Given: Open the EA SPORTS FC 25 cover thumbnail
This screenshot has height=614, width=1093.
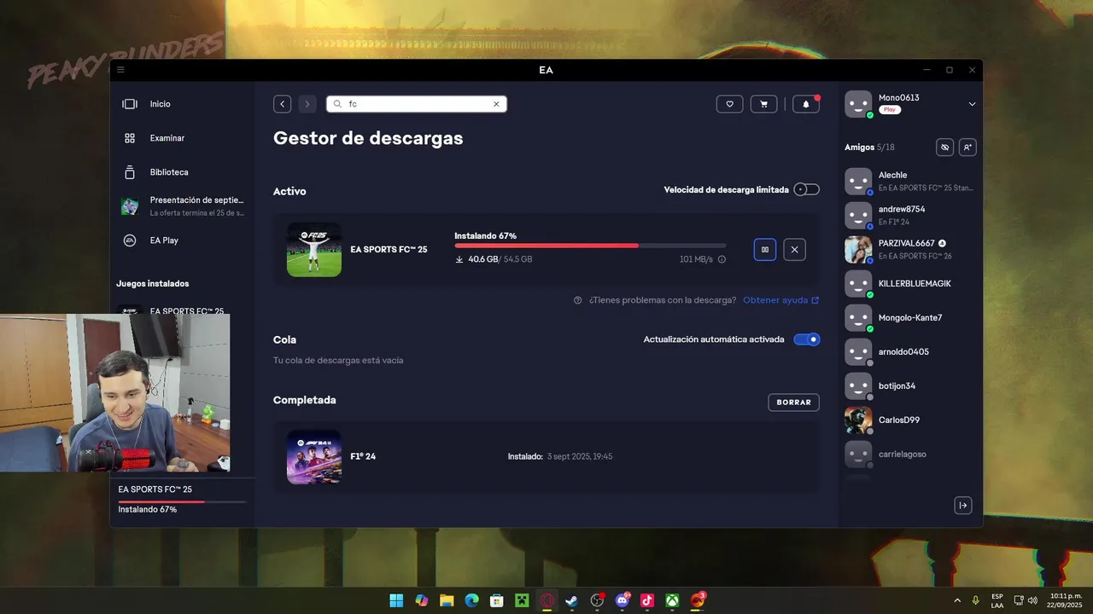Looking at the screenshot, I should 314,249.
